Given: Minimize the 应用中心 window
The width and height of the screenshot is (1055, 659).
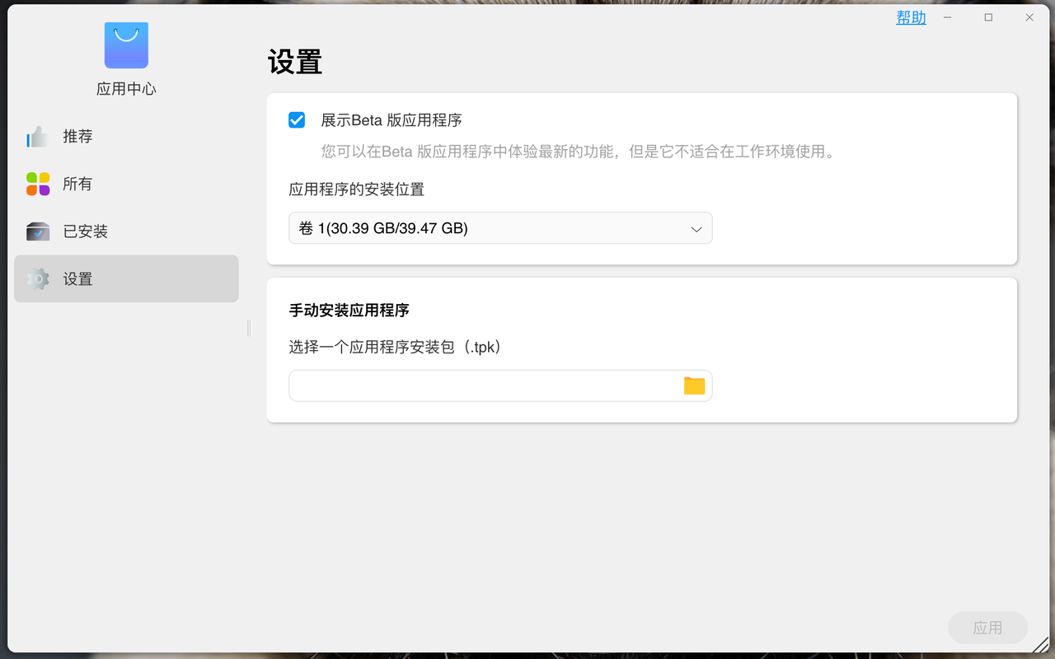Looking at the screenshot, I should point(948,17).
